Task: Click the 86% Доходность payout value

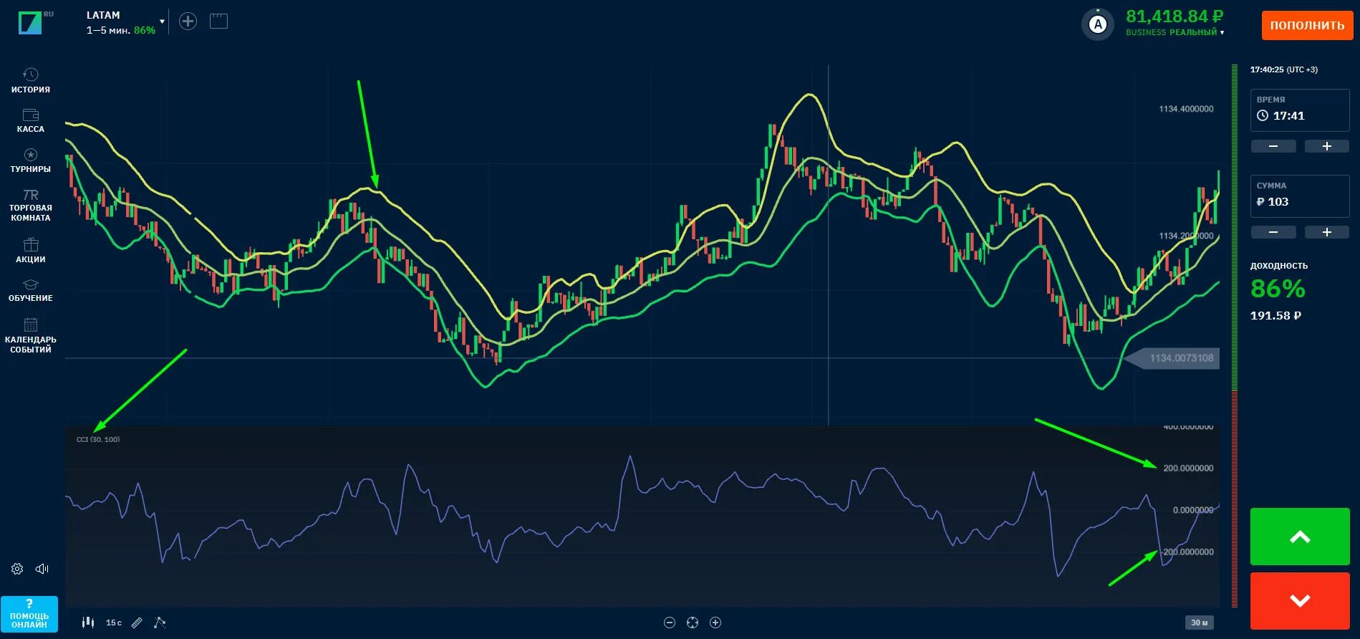Action: [x=1278, y=289]
